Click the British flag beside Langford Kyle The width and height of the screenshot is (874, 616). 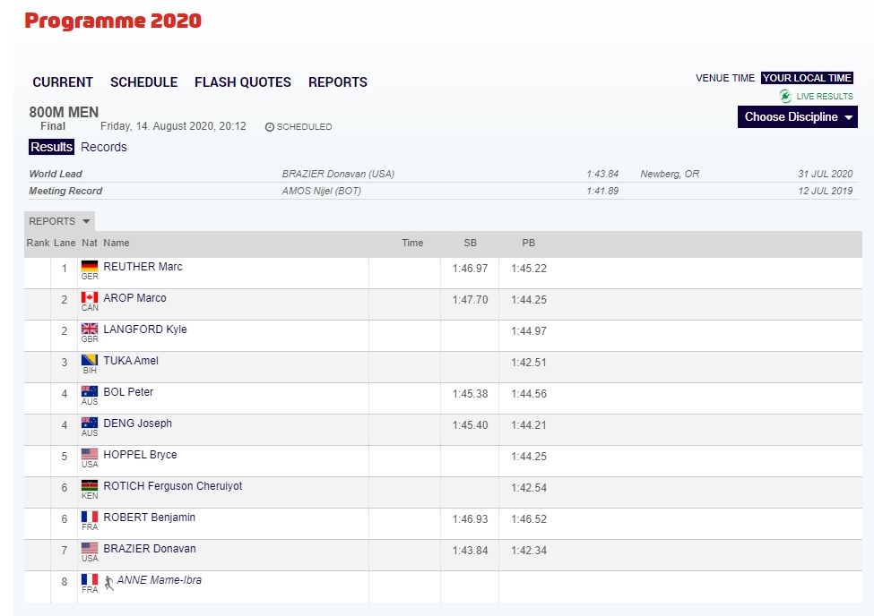[x=90, y=329]
